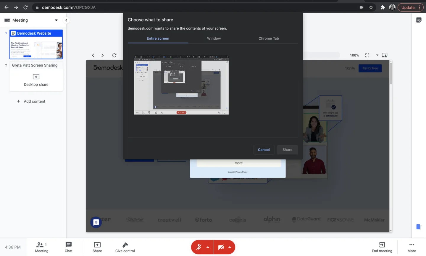Open the Meeting participants panel
Screen dimensions: 426x256
[42, 247]
